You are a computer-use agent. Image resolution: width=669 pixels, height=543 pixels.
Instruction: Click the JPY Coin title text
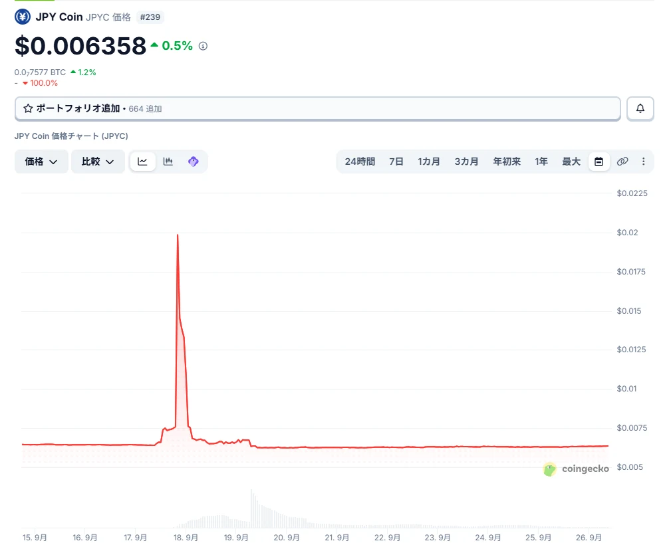(59, 17)
